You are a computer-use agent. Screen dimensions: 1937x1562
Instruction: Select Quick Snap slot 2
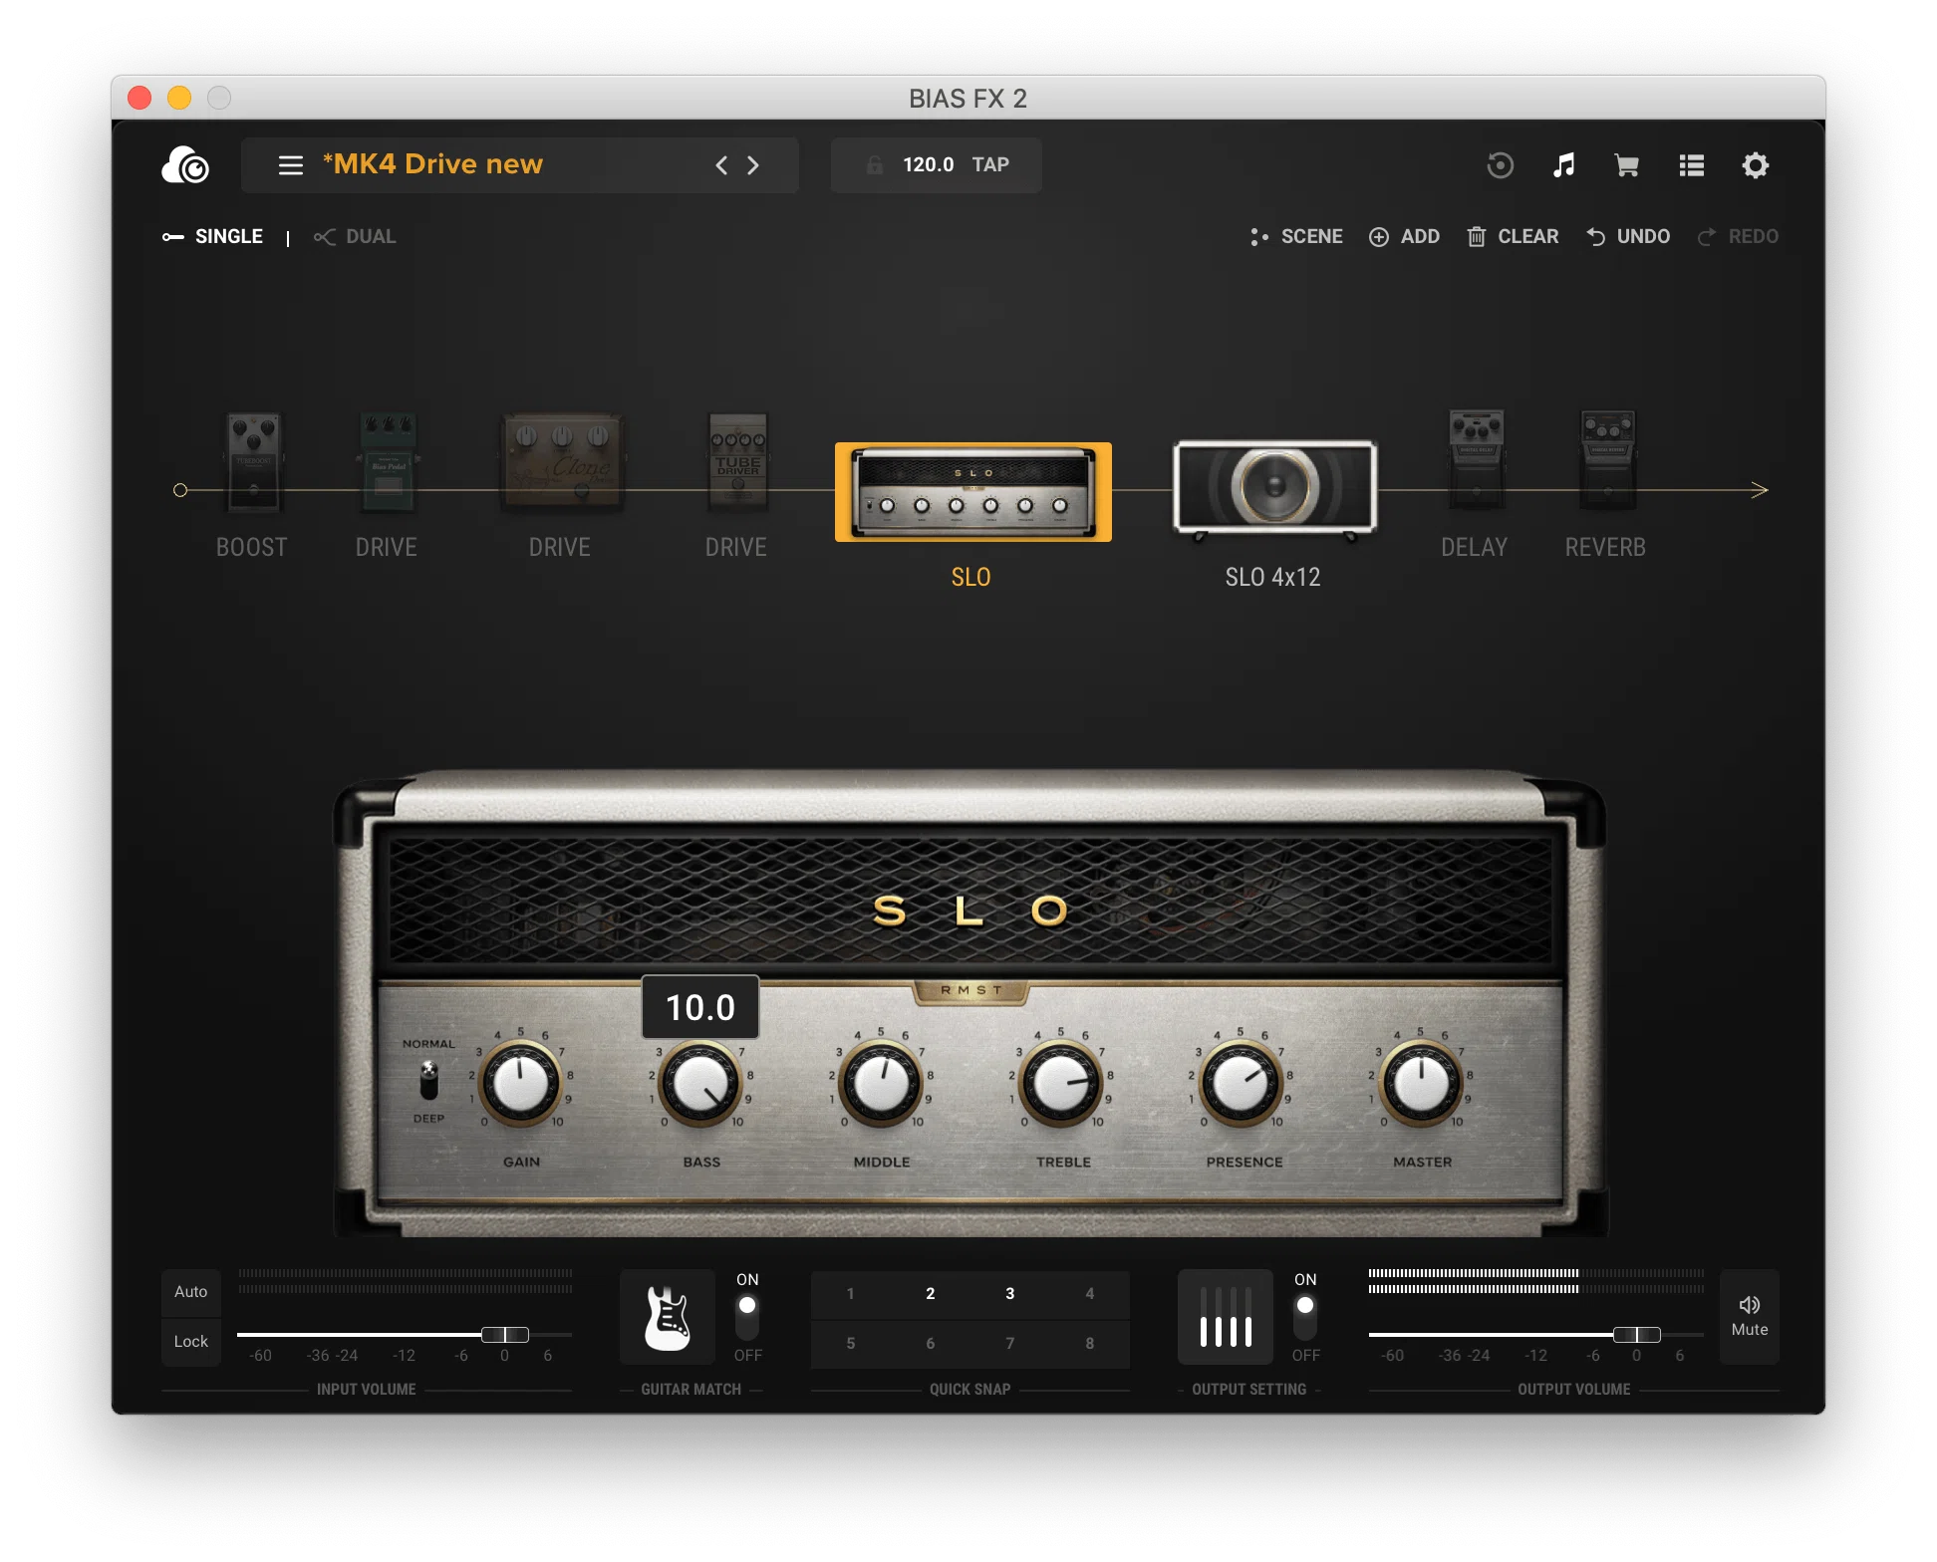pyautogui.click(x=931, y=1294)
